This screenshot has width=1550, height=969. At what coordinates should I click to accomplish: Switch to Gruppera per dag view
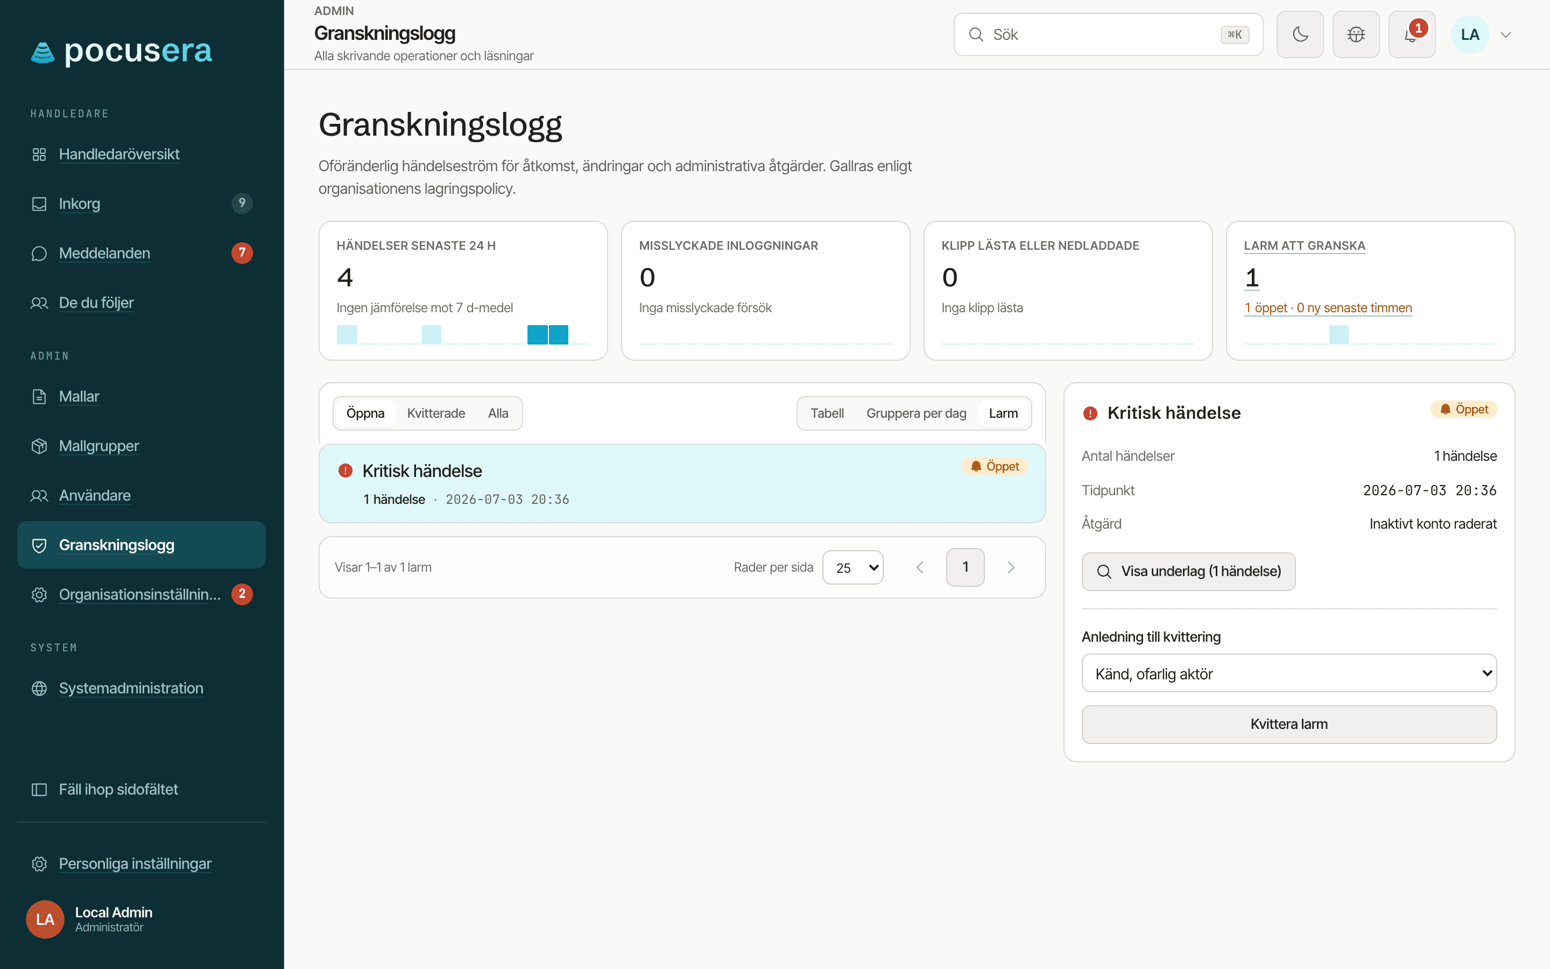tap(916, 413)
